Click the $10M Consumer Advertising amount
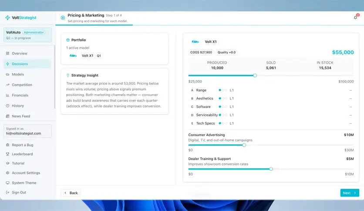Image resolution: width=364 pixels, height=211 pixels. pyautogui.click(x=349, y=135)
